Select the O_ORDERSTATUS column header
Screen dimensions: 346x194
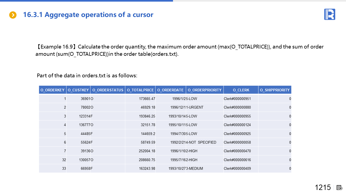108,90
